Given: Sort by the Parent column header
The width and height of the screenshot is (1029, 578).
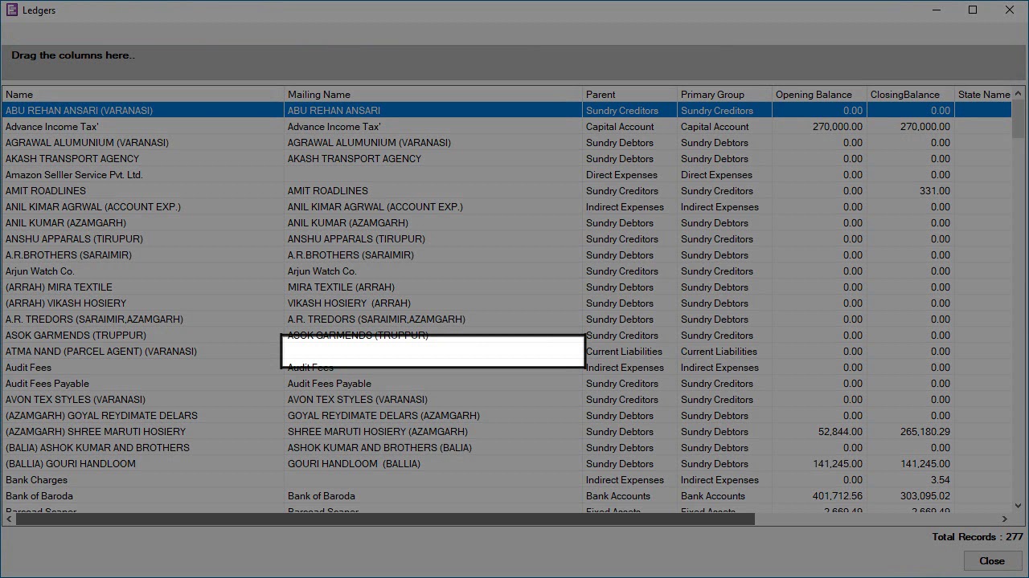Looking at the screenshot, I should (629, 94).
